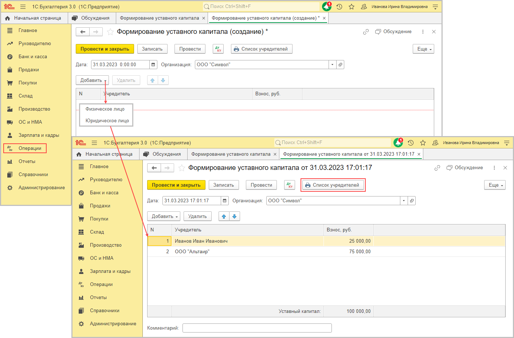
Task: Click date field showing 31.03.2023 0:00:00
Action: click(x=120, y=65)
